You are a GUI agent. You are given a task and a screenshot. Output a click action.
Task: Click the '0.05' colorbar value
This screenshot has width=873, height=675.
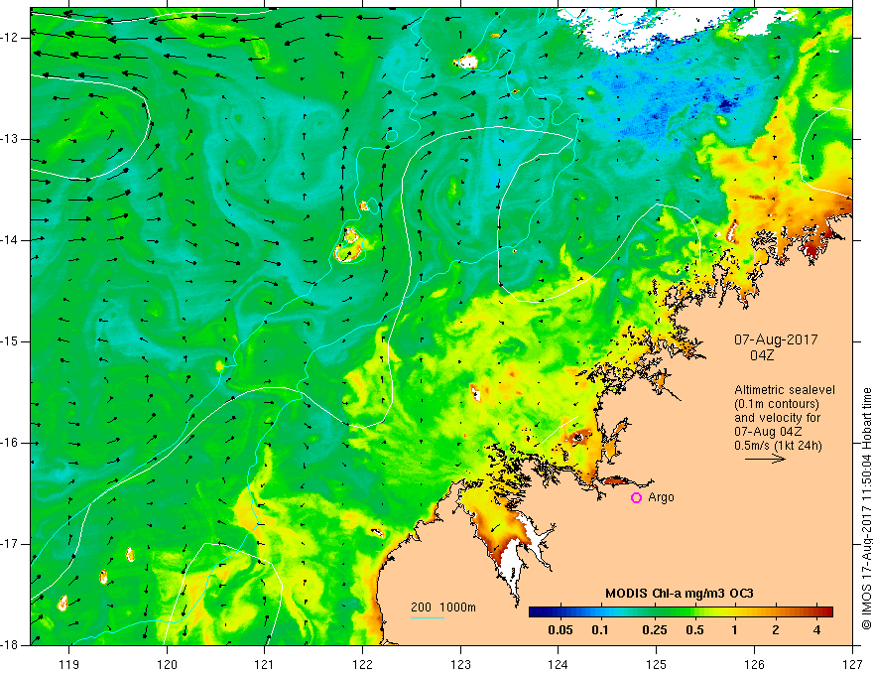tap(561, 630)
